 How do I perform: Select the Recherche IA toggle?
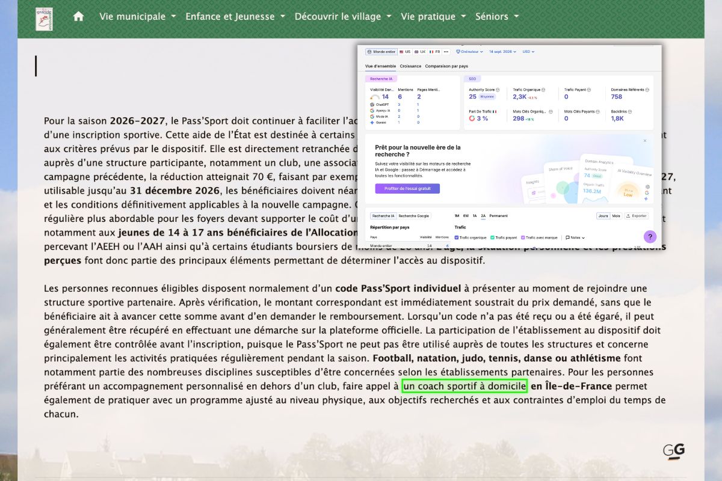pos(383,216)
